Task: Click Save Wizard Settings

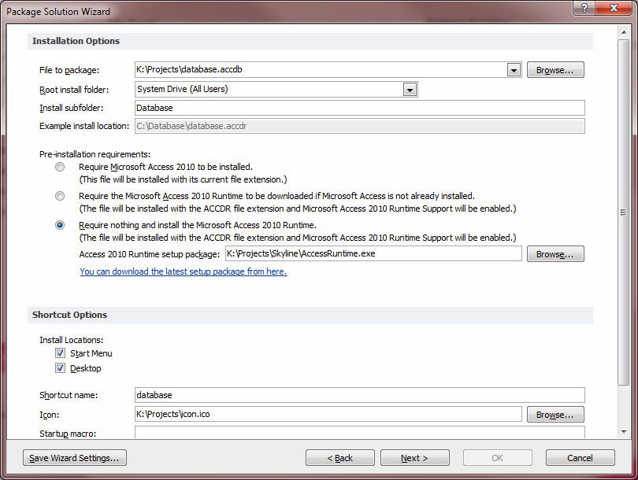Action: [74, 457]
